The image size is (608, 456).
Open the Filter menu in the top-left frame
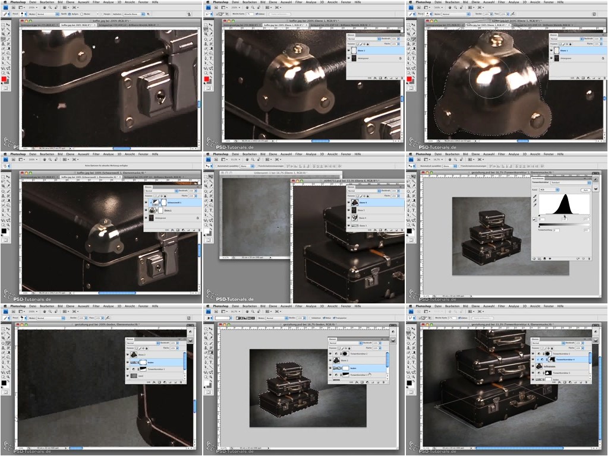click(96, 2)
